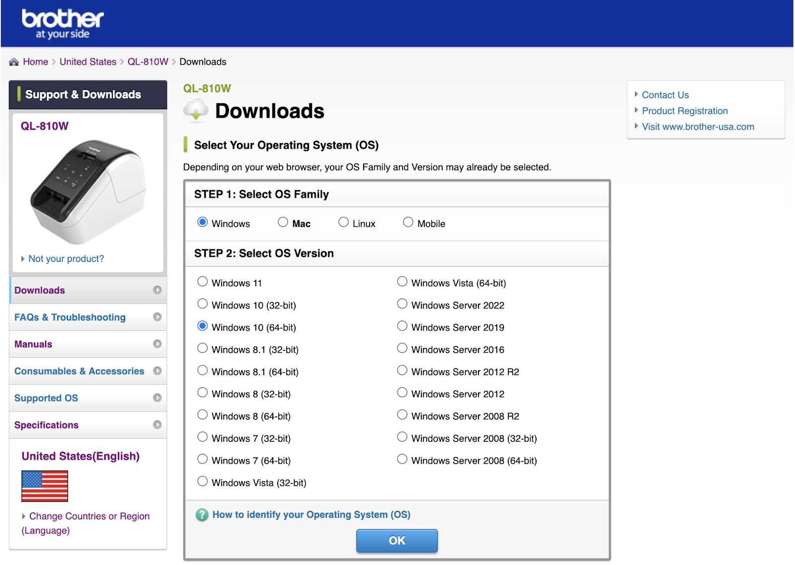Viewport: 795px width, 565px height.
Task: Open the Downloads sidebar menu item
Action: click(x=88, y=290)
